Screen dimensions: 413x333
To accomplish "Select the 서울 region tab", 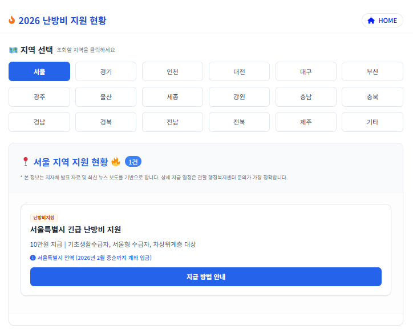I will [39, 71].
